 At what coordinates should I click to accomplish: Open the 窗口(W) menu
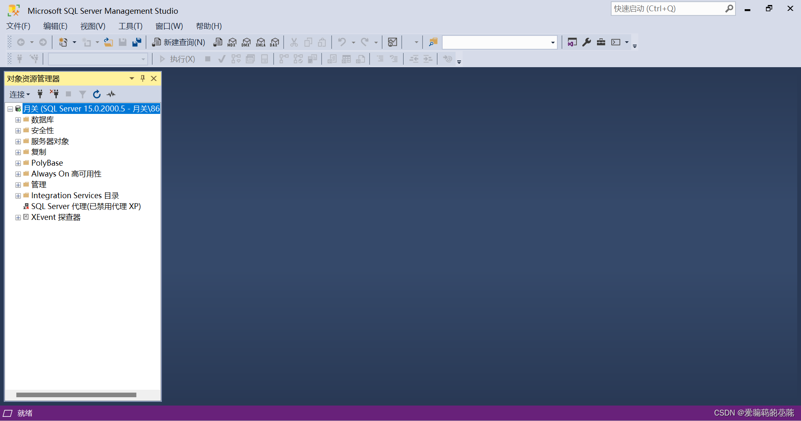(169, 26)
